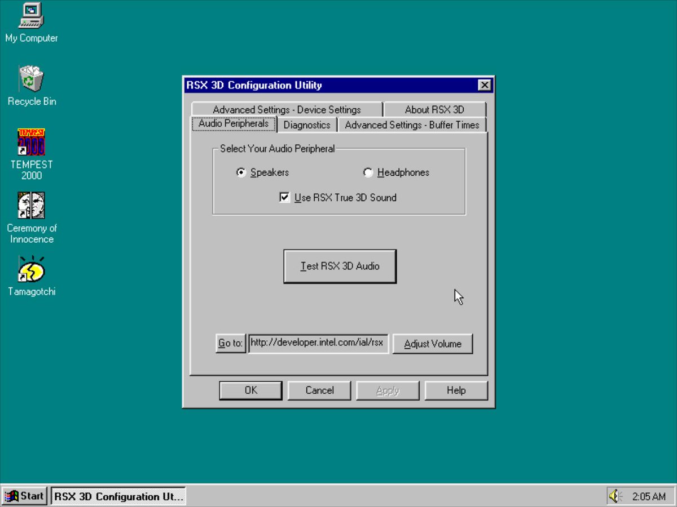This screenshot has width=677, height=507.
Task: Confirm with the OK button
Action: tap(250, 390)
